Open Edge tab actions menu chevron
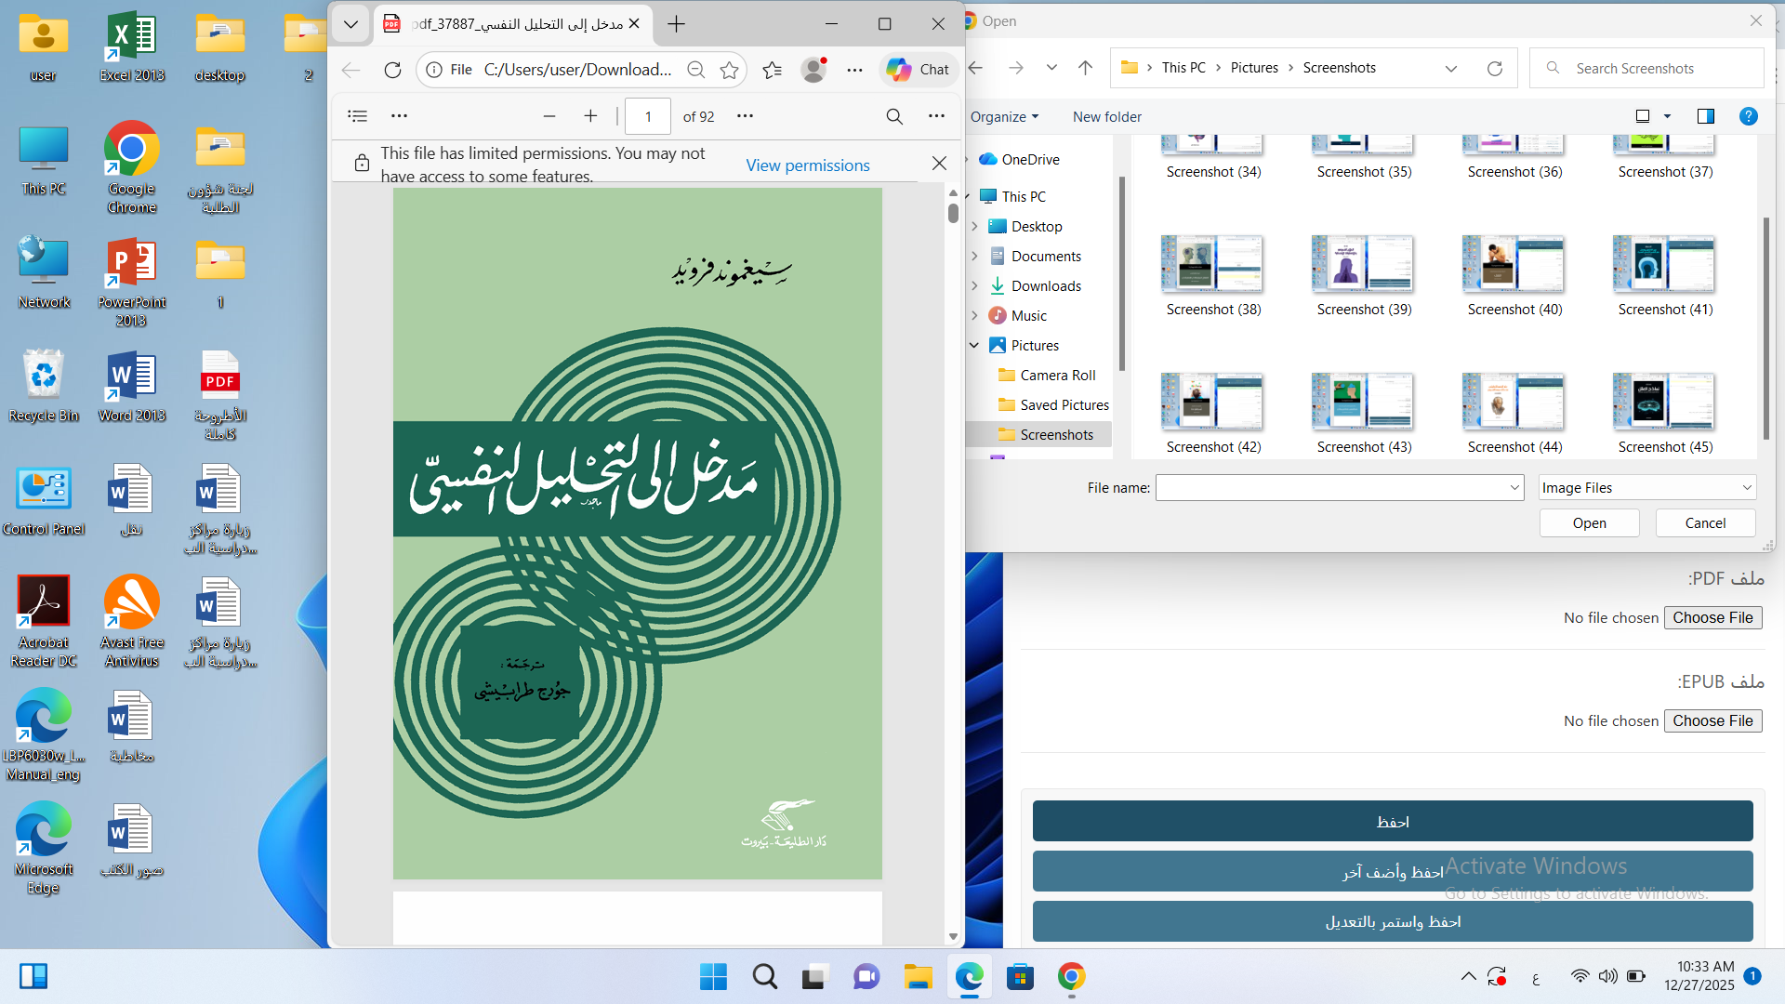The height and width of the screenshot is (1004, 1785). coord(350,24)
